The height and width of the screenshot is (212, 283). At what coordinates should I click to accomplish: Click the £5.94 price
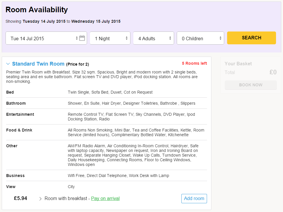(21, 198)
